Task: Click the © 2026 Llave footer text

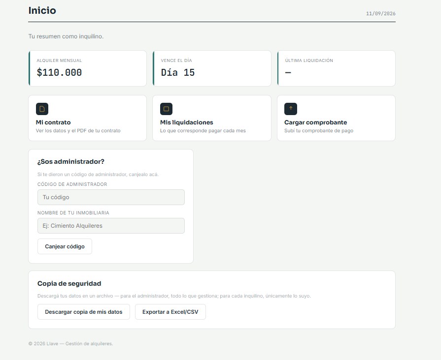Action: [x=70, y=343]
